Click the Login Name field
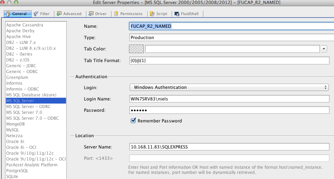The width and height of the screenshot is (334, 179). point(229,99)
